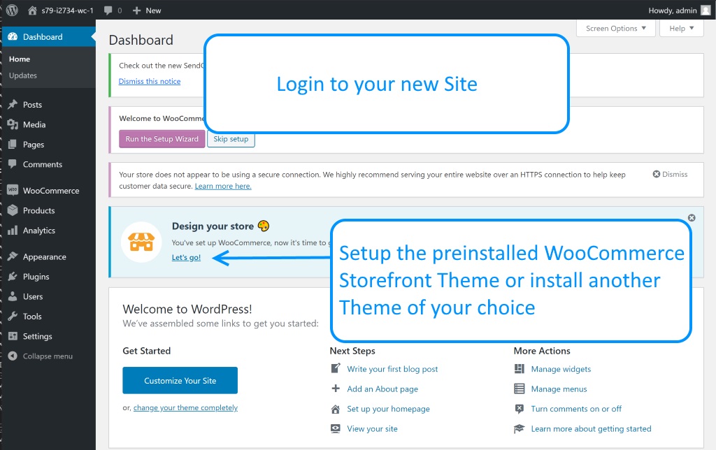716x450 pixels.
Task: Open the Learn more here link
Action: (x=223, y=186)
